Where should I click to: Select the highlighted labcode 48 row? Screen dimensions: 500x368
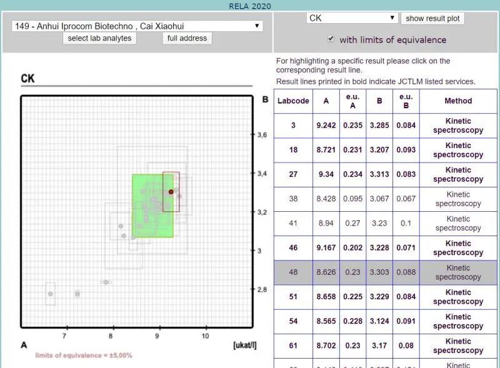coord(385,272)
